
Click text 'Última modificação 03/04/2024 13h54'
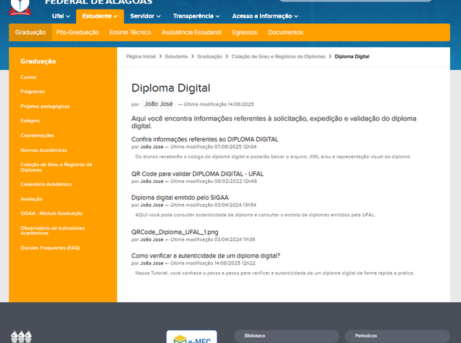click(x=213, y=205)
